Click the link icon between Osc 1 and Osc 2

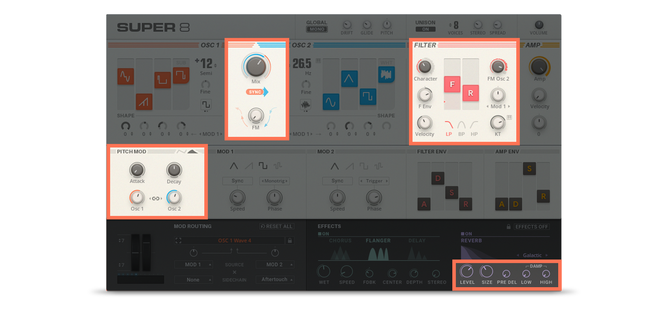click(x=156, y=199)
